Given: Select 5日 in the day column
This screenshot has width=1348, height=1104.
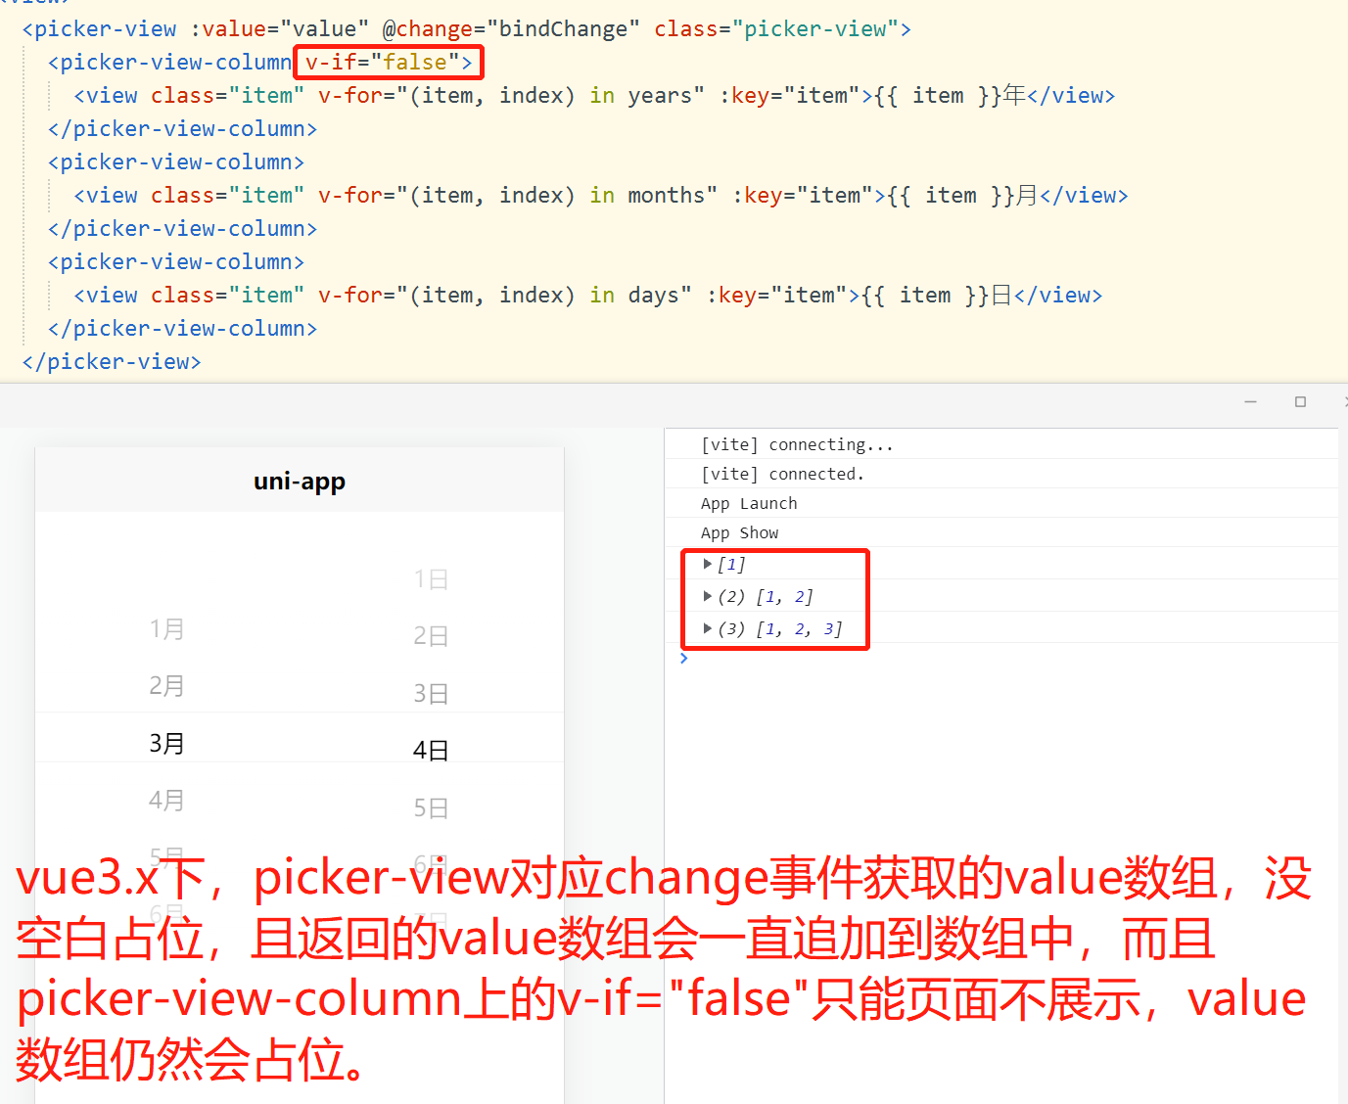Looking at the screenshot, I should pos(431,808).
